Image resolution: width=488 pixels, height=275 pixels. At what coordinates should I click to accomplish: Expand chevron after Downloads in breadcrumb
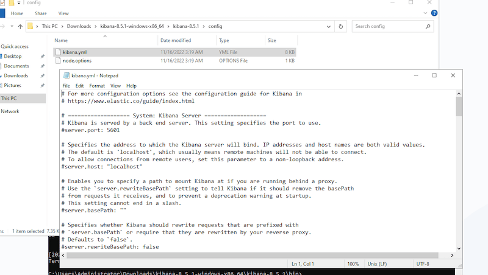point(96,26)
